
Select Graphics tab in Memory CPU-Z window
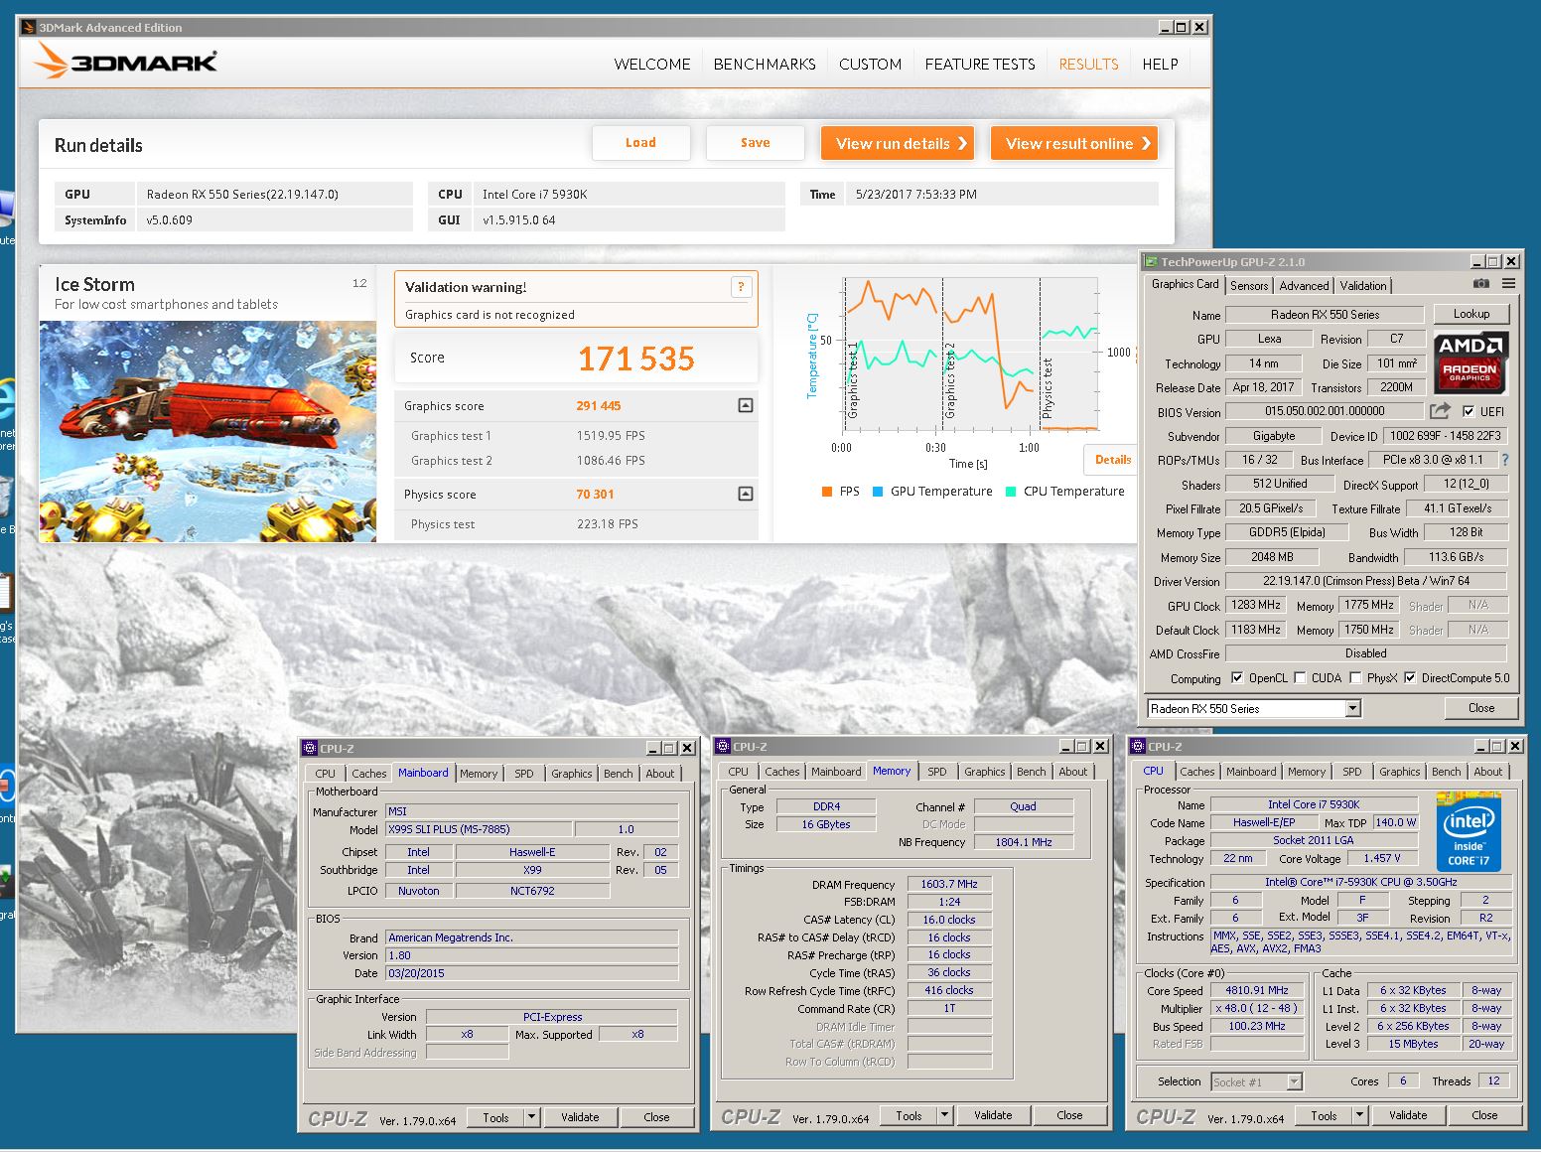[x=984, y=771]
